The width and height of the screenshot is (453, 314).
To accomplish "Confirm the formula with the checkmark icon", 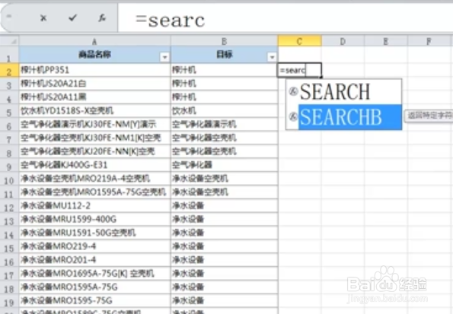I will [x=72, y=18].
